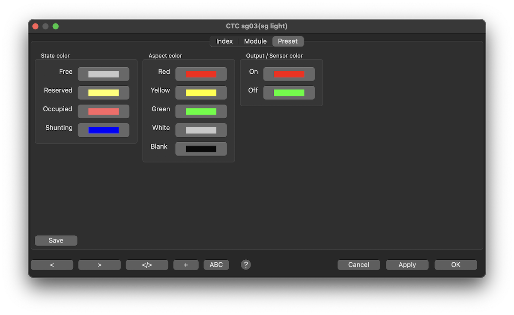
Task: Click the '+' add button
Action: click(186, 265)
